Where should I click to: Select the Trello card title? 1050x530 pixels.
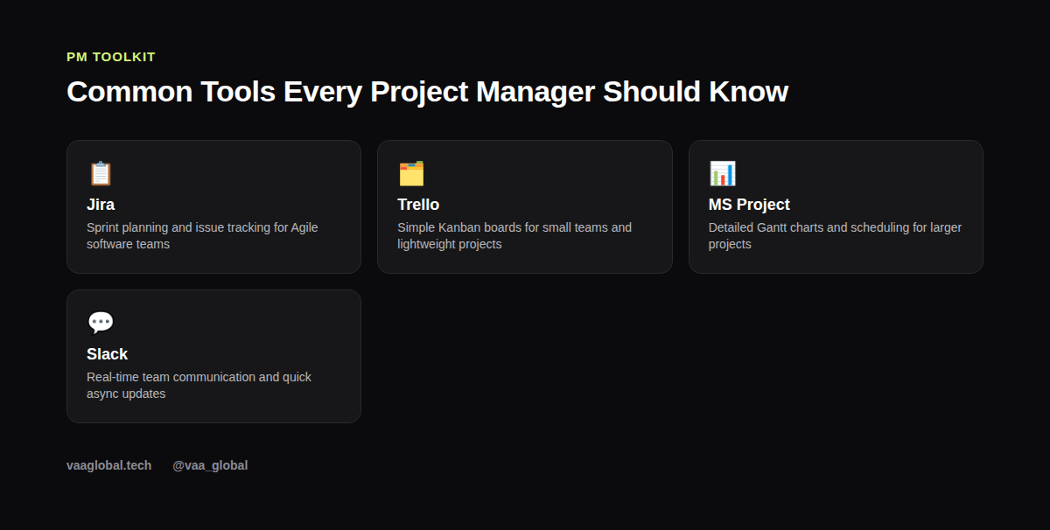(418, 205)
